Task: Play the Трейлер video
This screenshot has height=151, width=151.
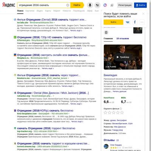Action: click(x=123, y=57)
